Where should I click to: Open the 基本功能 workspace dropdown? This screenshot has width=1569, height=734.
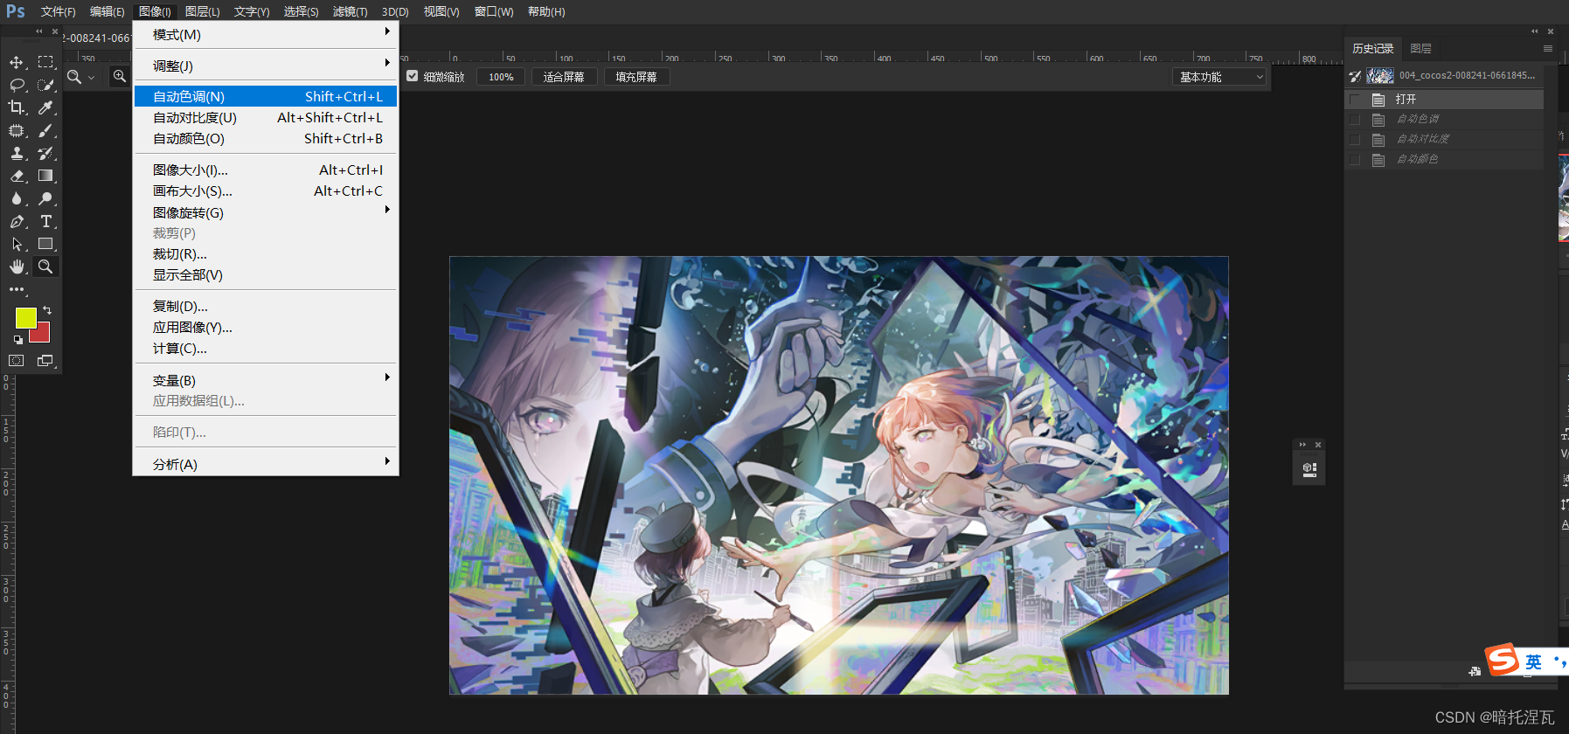[1219, 77]
